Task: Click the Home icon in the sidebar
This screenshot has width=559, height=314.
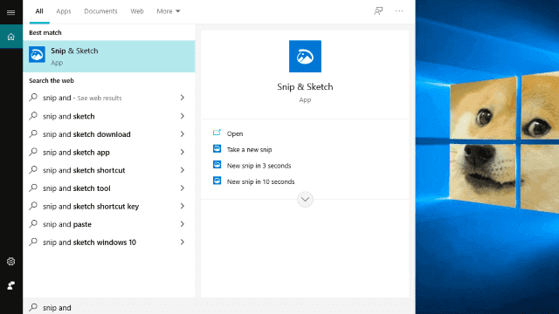Action: [x=11, y=37]
